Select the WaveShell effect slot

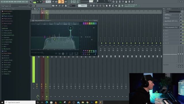(171, 21)
